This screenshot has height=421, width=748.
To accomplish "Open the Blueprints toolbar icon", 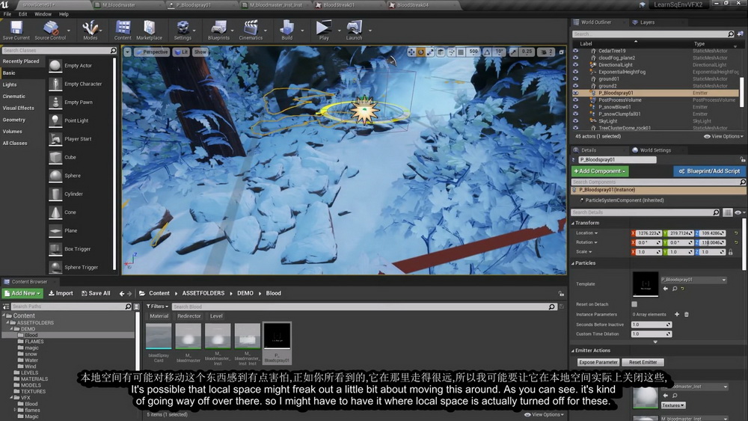I will 218,31.
